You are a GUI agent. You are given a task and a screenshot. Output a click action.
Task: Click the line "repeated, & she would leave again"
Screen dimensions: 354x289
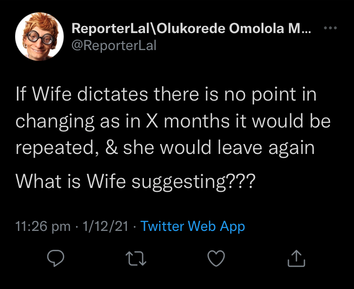click(165, 147)
